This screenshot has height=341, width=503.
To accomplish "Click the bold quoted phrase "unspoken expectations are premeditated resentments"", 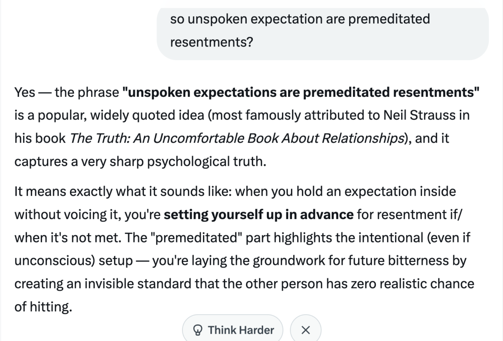I will (301, 92).
